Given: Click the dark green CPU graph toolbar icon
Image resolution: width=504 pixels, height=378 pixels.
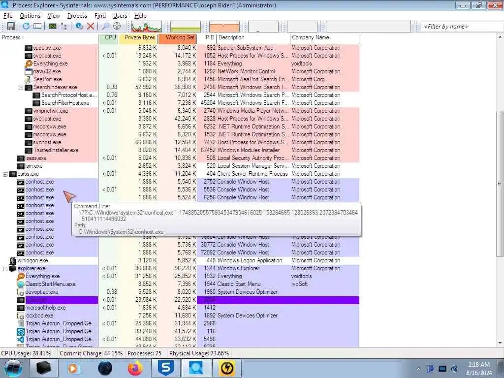Looking at the screenshot, I should tap(53, 27).
